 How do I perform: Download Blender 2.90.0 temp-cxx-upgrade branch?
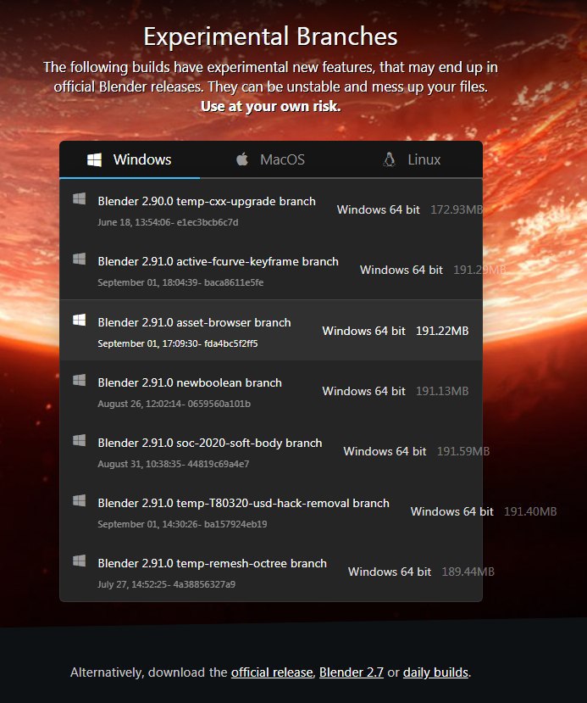[207, 201]
